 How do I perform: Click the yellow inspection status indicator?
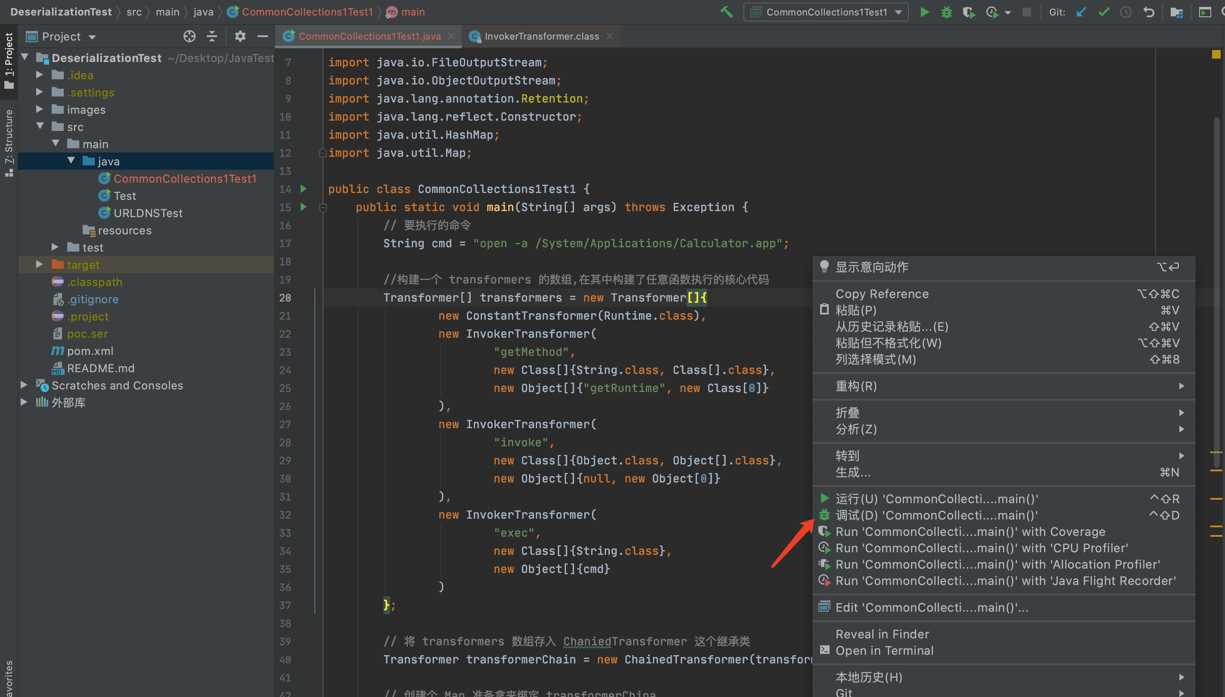(1216, 54)
